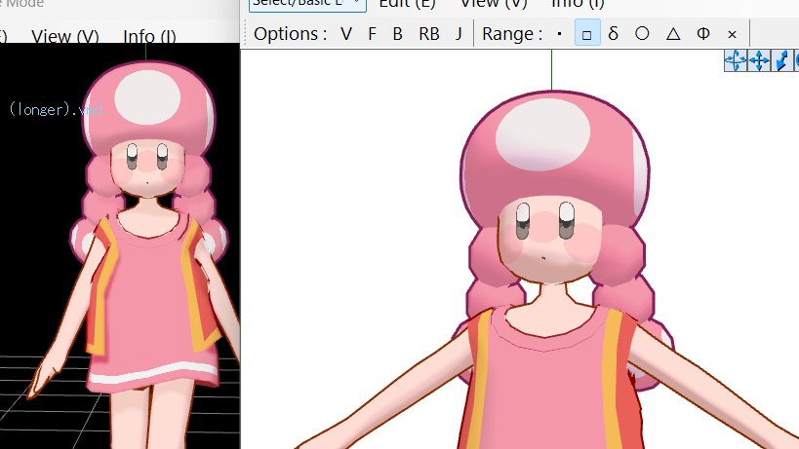Select the dot (point) range mode
The image size is (799, 449).
tap(560, 34)
